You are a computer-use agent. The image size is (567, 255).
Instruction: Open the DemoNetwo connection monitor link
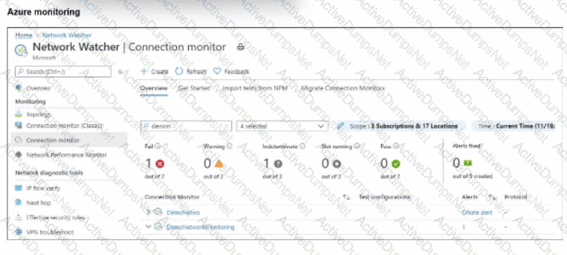click(x=183, y=212)
